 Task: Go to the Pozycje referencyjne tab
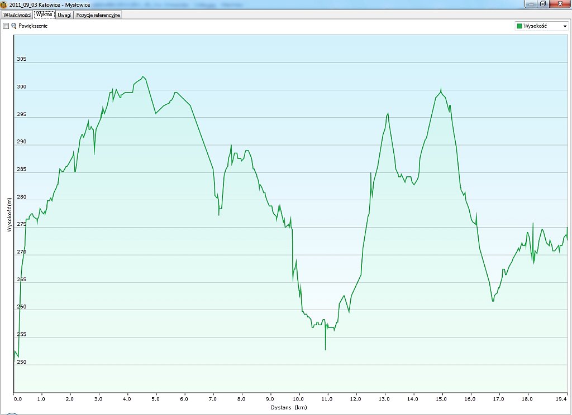tap(98, 15)
